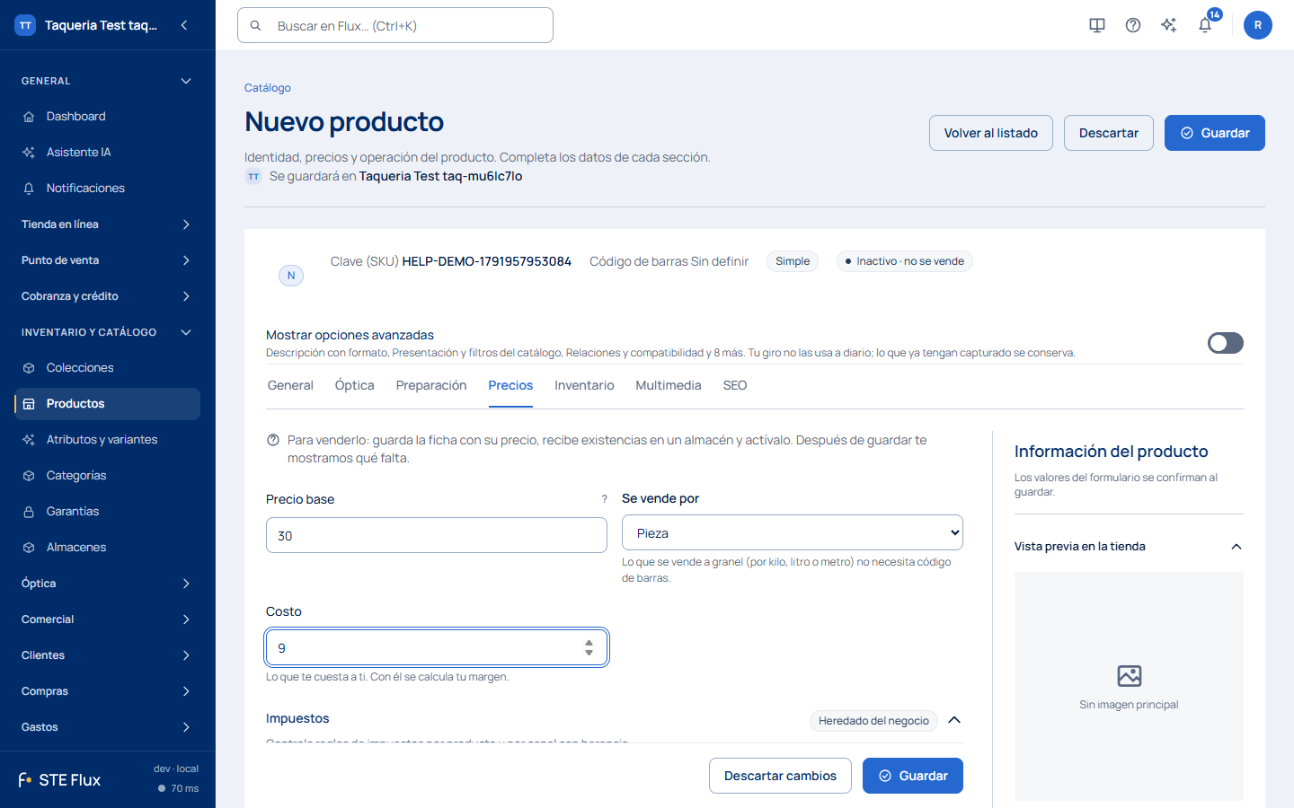The image size is (1294, 808).
Task: Collapse Vista previa en la tienda panel
Action: (1236, 547)
